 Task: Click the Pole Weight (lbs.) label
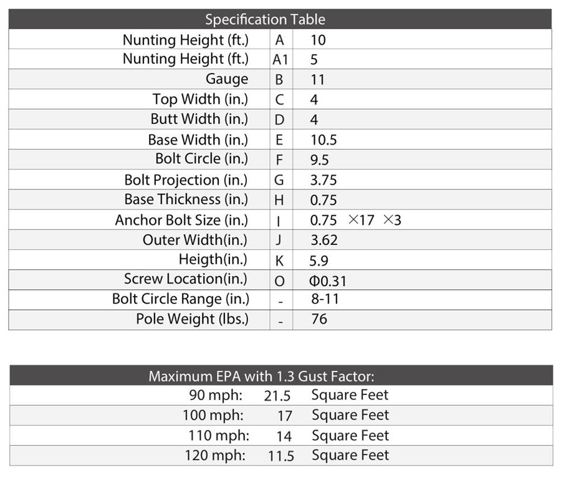[192, 319]
